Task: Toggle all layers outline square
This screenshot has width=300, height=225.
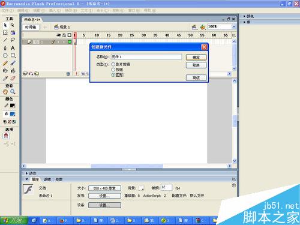Action: 70,35
